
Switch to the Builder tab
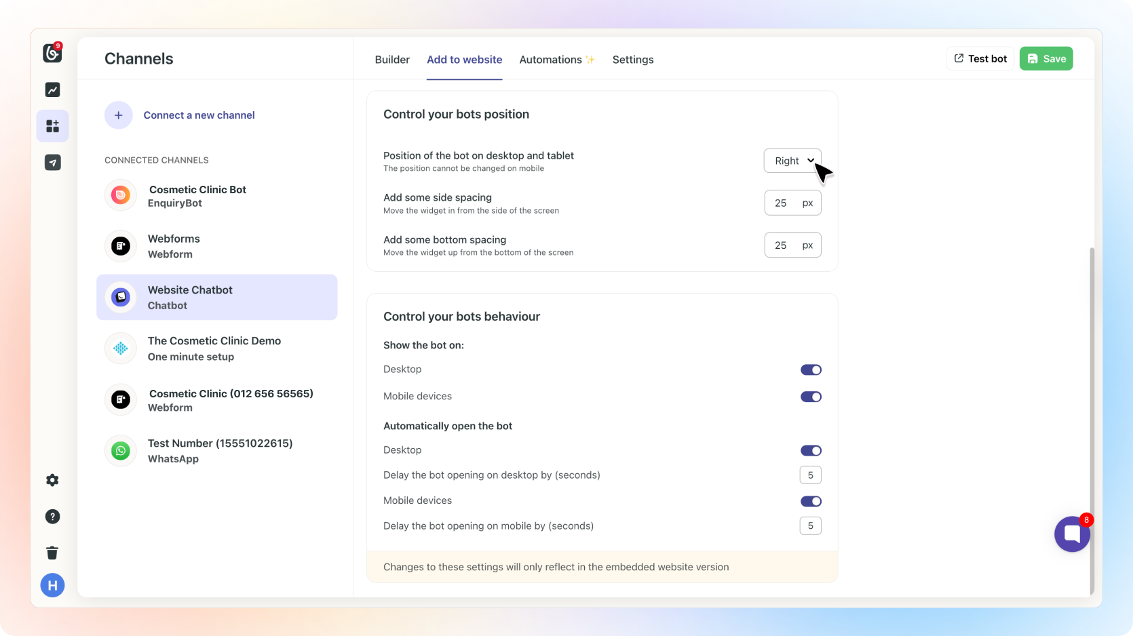click(x=392, y=60)
